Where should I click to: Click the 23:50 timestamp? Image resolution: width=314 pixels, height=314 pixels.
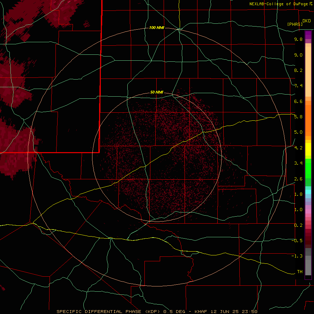[x=250, y=312]
